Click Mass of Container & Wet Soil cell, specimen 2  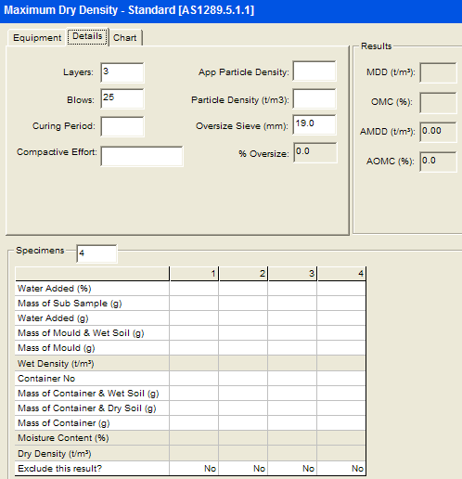point(243,393)
